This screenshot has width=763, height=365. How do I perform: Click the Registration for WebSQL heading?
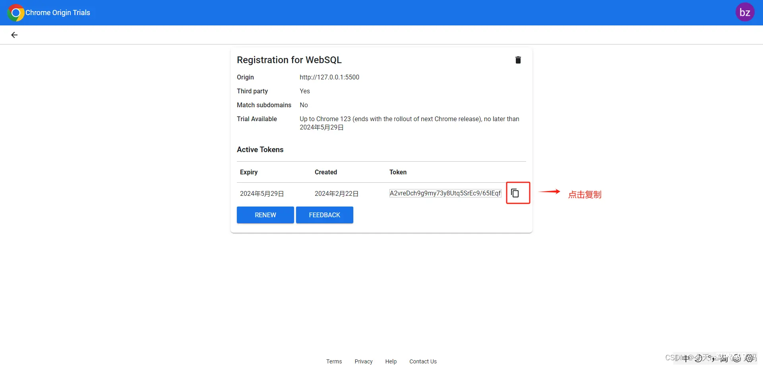[x=289, y=60]
